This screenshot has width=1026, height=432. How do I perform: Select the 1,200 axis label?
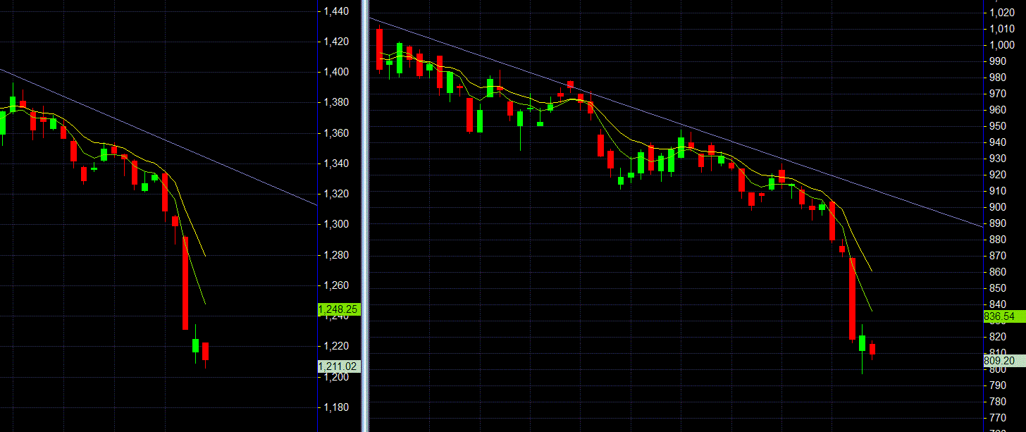pyautogui.click(x=335, y=377)
